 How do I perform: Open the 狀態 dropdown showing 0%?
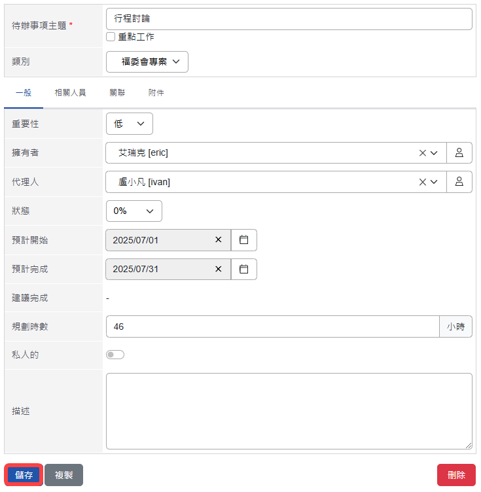point(134,211)
